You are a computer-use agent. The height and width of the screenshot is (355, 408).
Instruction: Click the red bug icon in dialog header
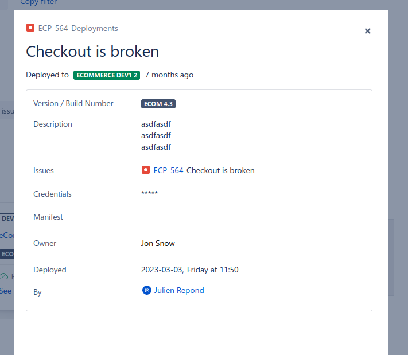tap(30, 28)
